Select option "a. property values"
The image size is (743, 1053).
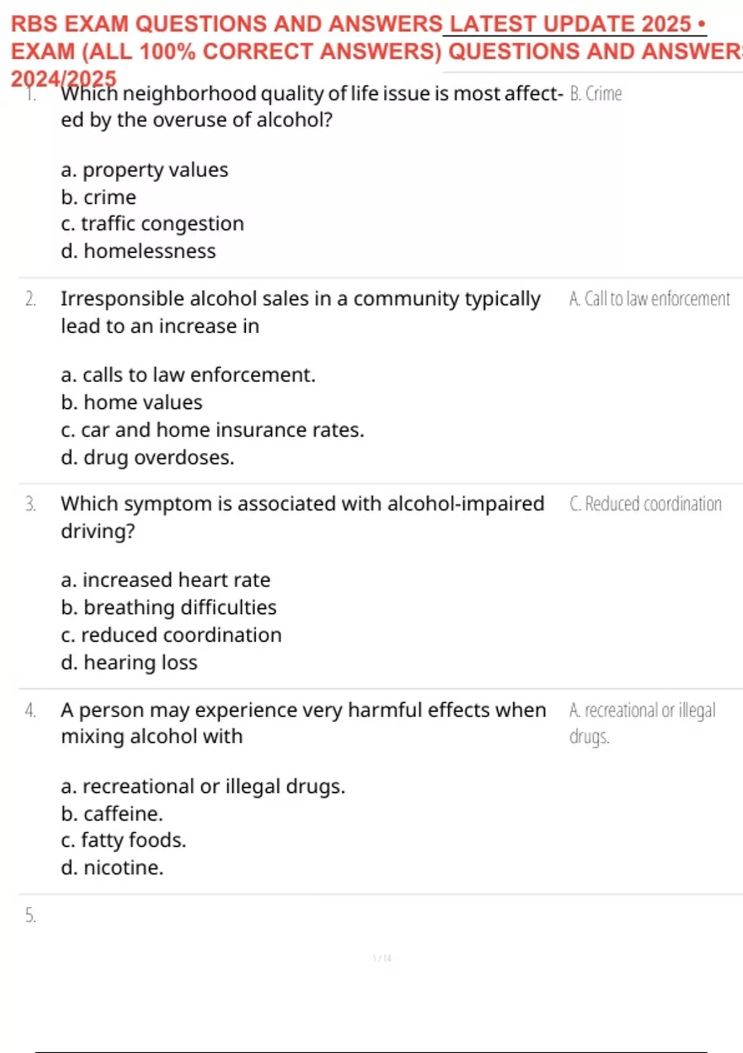click(x=144, y=170)
